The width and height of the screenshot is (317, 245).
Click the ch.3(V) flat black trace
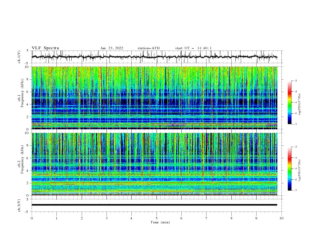pos(154,205)
